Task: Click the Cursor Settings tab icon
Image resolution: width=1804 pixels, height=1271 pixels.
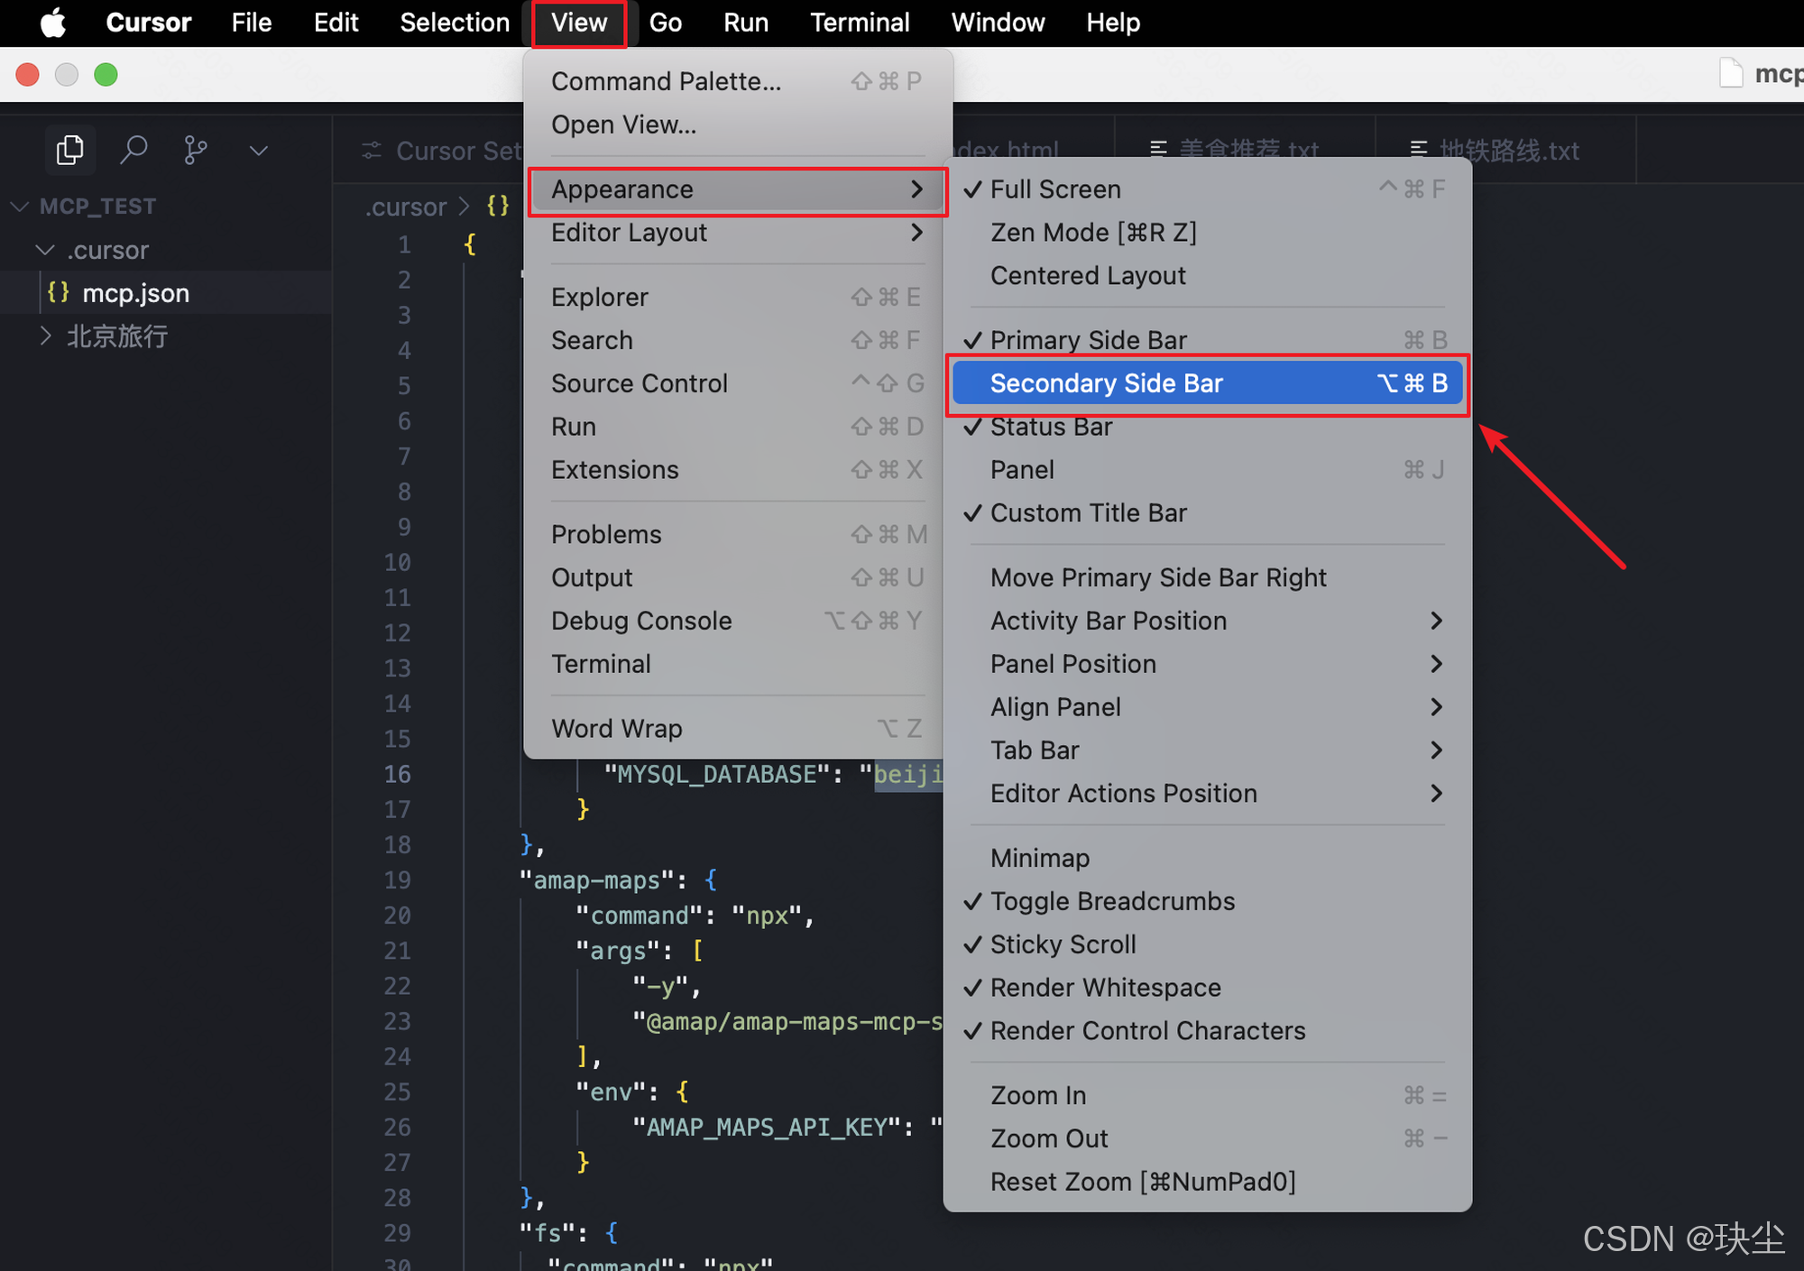Action: [372, 151]
